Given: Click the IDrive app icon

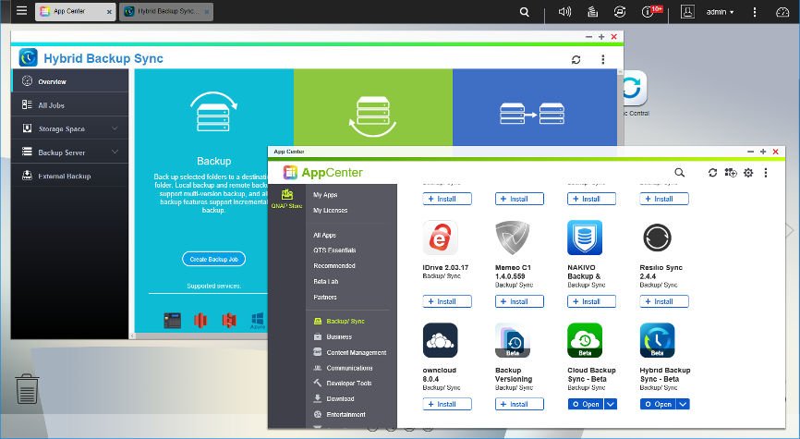Looking at the screenshot, I should (x=440, y=238).
